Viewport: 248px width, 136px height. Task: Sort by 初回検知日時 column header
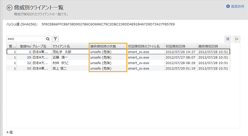pyautogui.click(x=181, y=46)
